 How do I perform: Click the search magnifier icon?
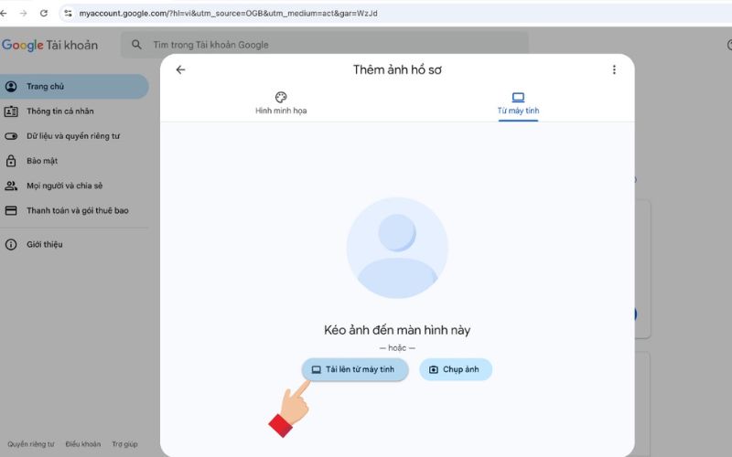(137, 45)
